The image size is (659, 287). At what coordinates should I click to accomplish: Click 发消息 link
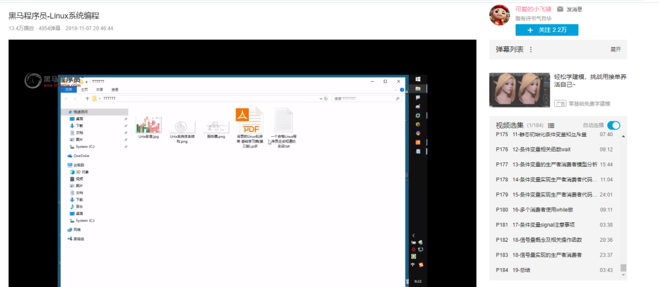574,9
